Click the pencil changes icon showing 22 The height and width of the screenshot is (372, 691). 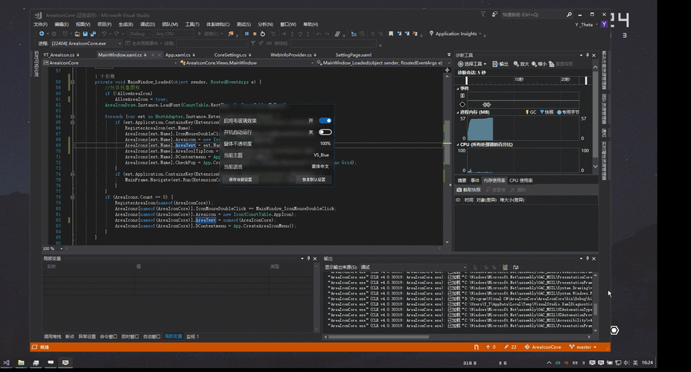(x=510, y=347)
